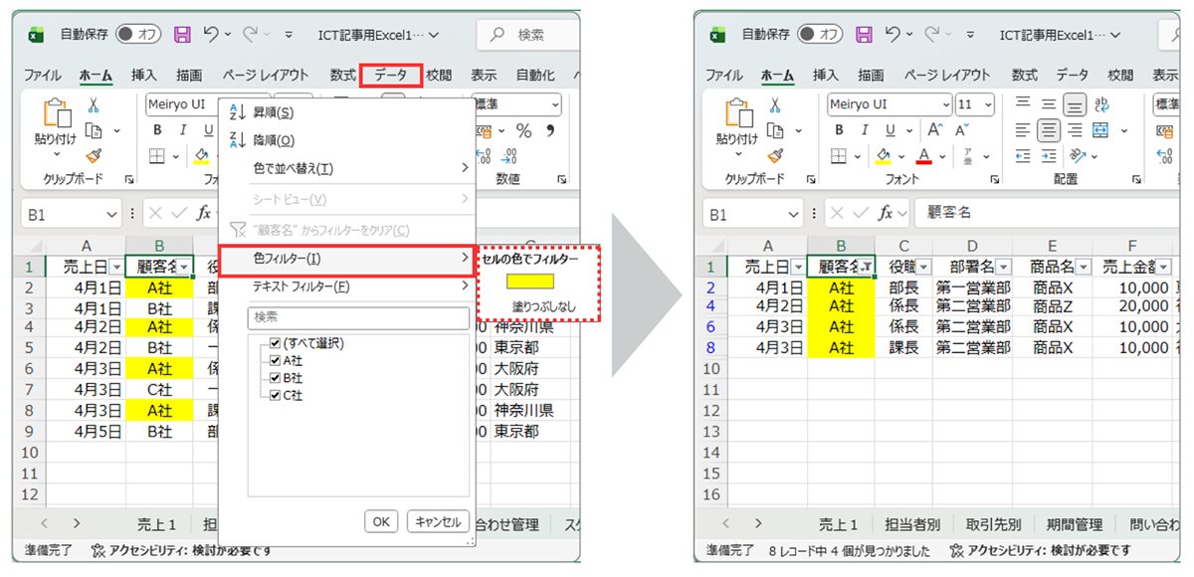
Task: Open the データ tab in left window
Action: pyautogui.click(x=391, y=75)
